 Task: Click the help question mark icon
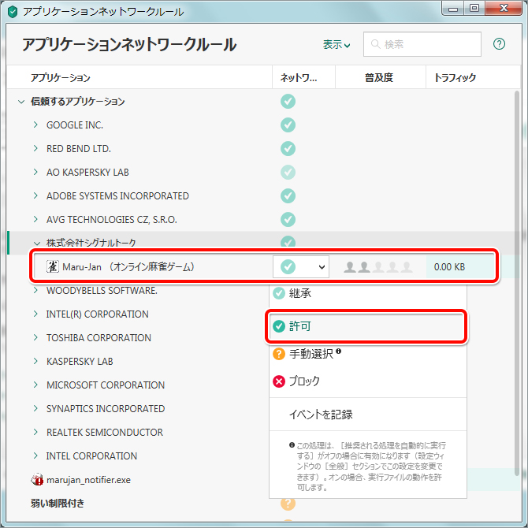pyautogui.click(x=499, y=44)
